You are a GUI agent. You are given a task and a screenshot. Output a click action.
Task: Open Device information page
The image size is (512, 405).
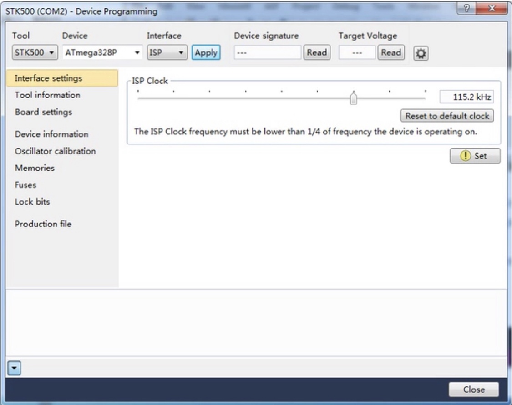tap(51, 134)
